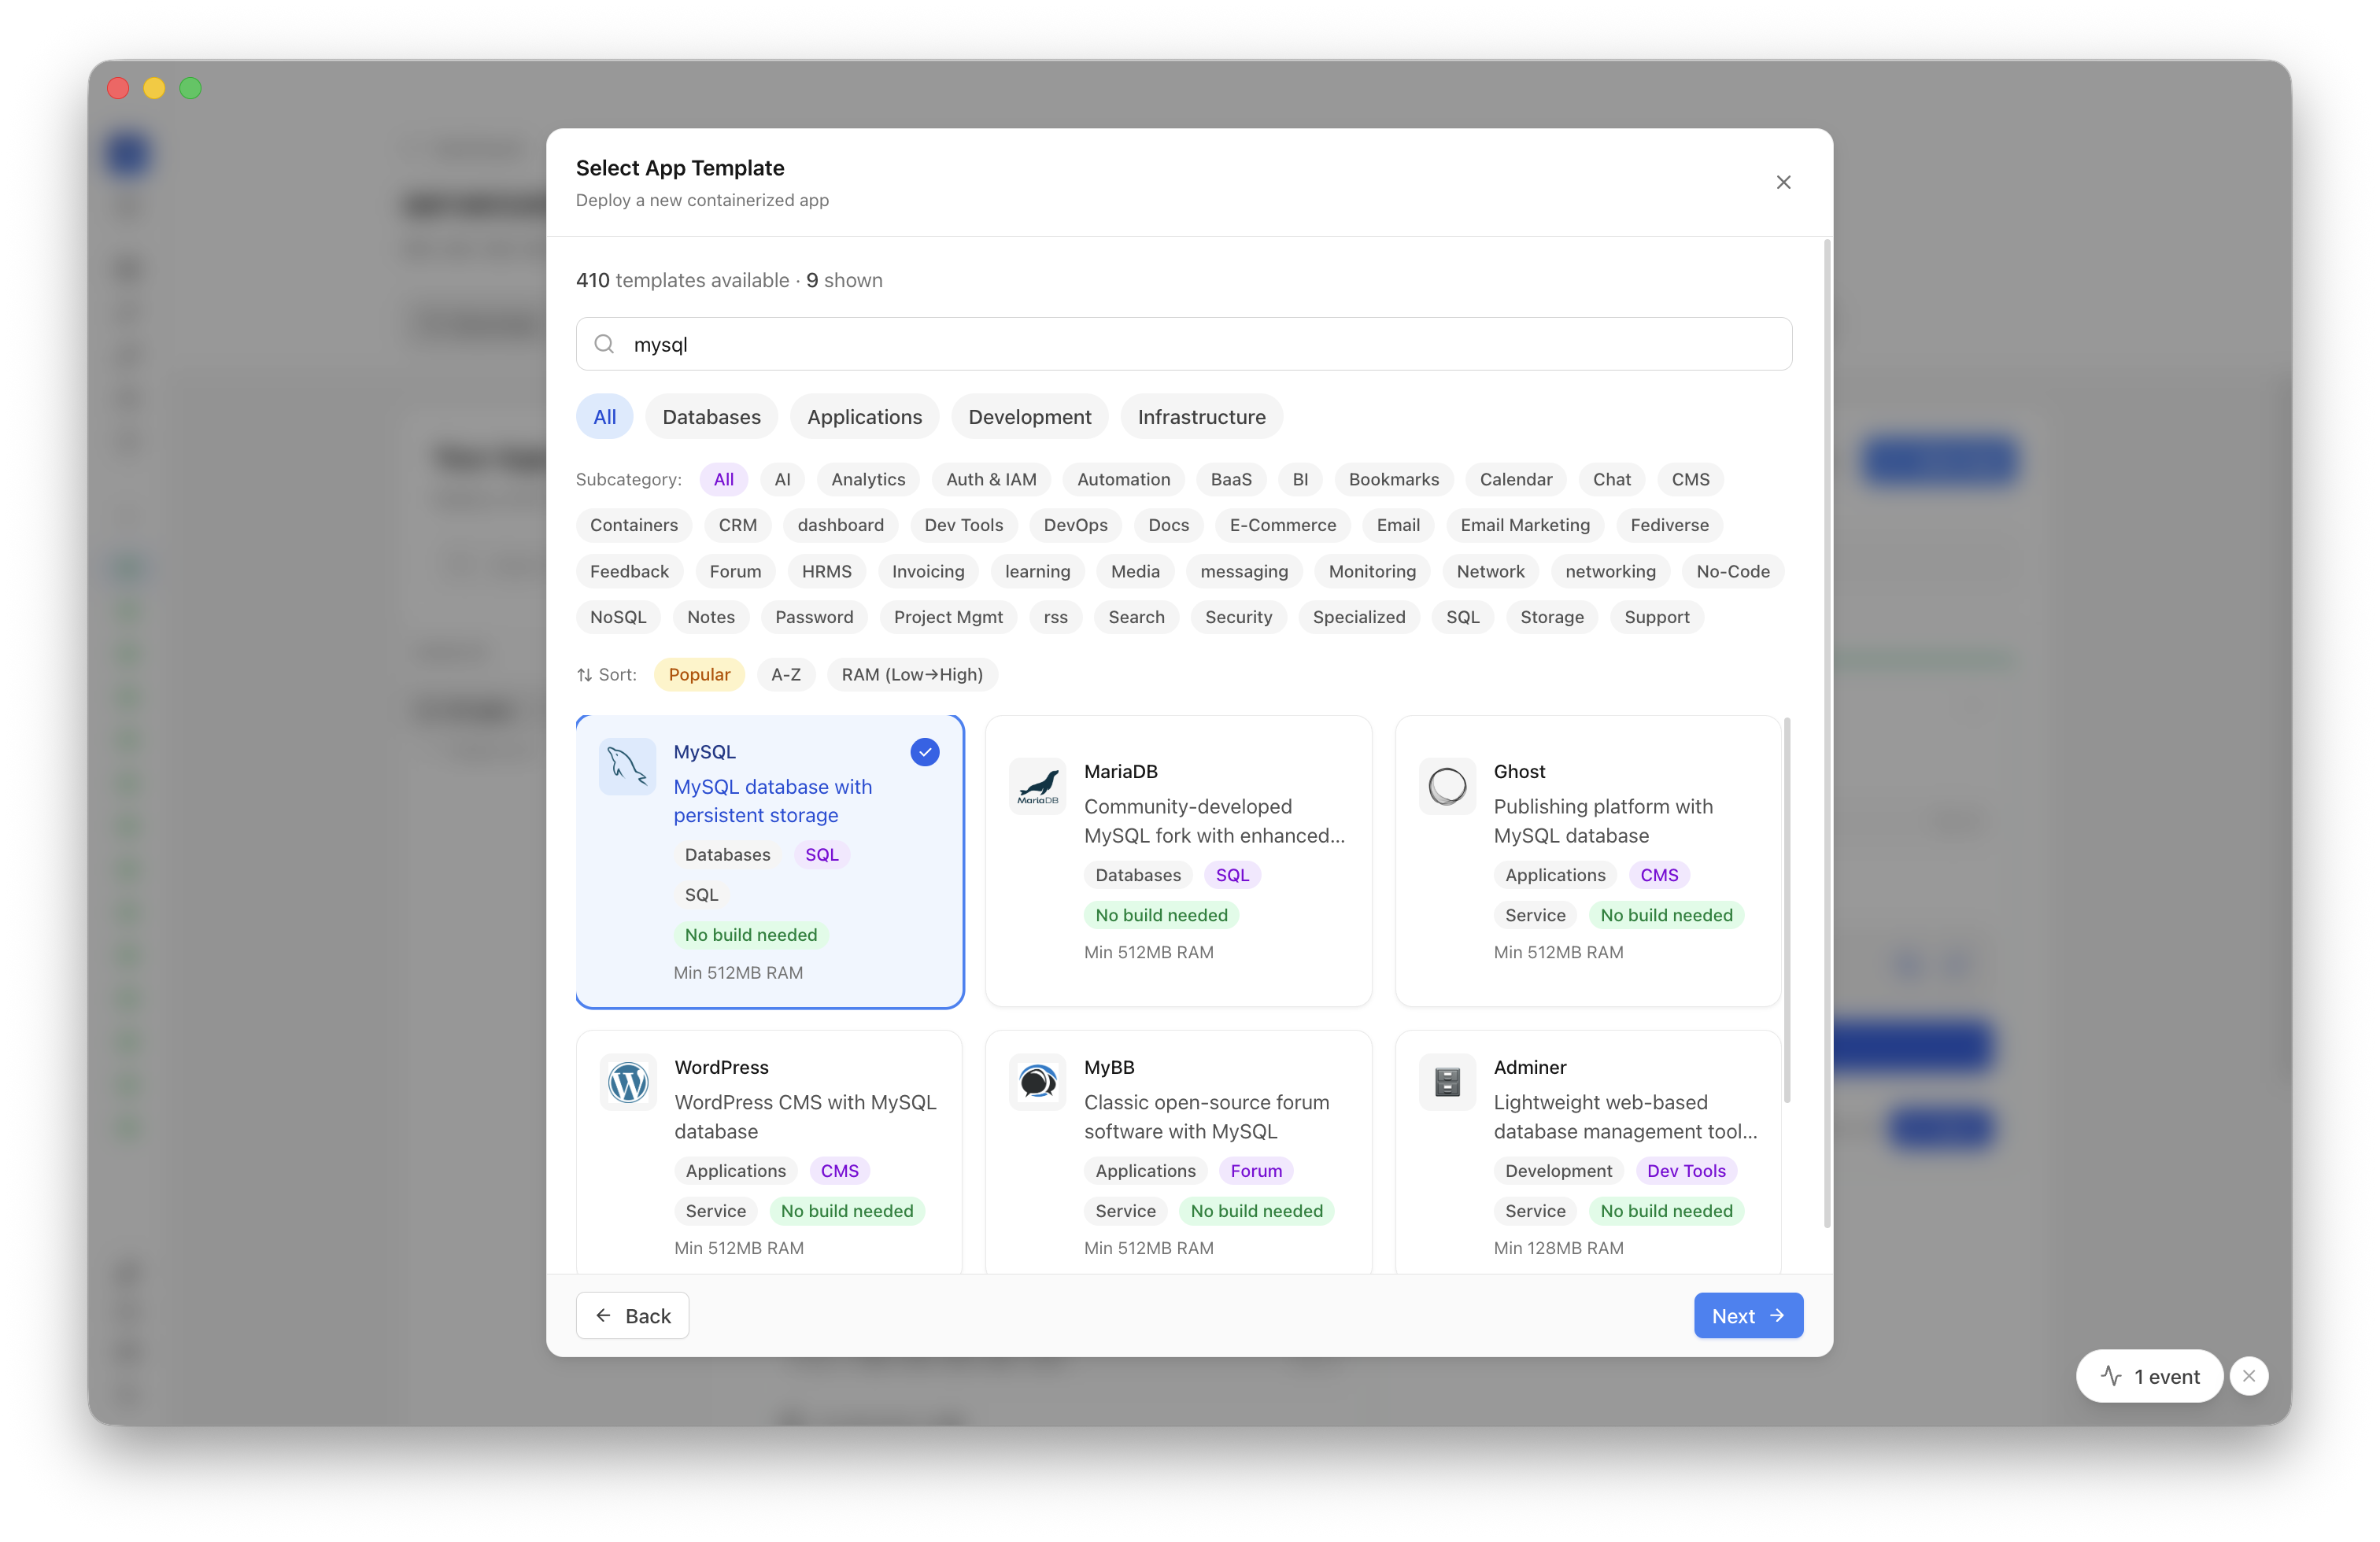Click "410 templates available" text
Image resolution: width=2380 pixels, height=1542 pixels.
(x=682, y=281)
